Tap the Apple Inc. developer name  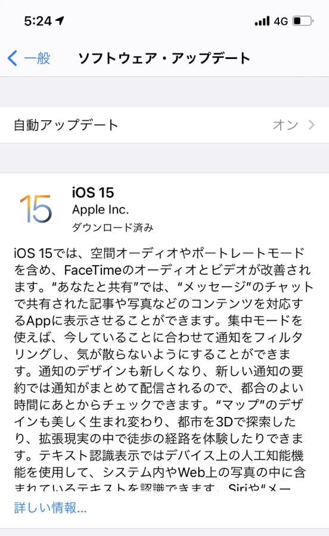(101, 210)
